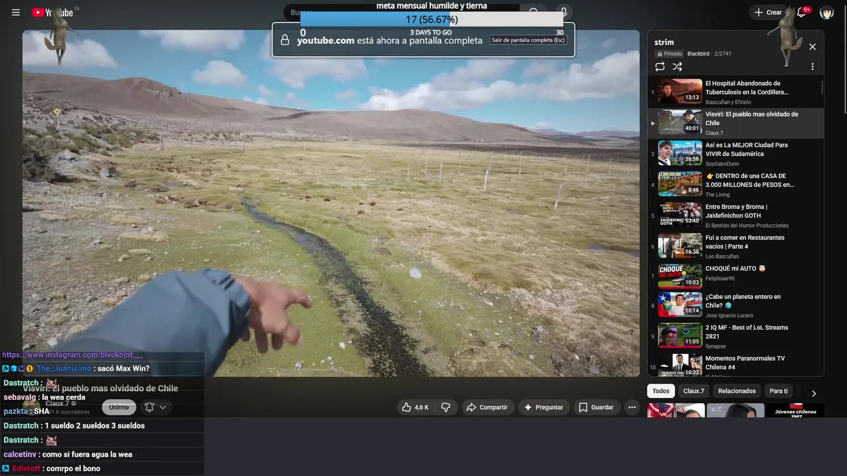The width and height of the screenshot is (847, 476).
Task: Select Visviri: El pueblo mas olvidado playlist item
Action: coord(736,123)
